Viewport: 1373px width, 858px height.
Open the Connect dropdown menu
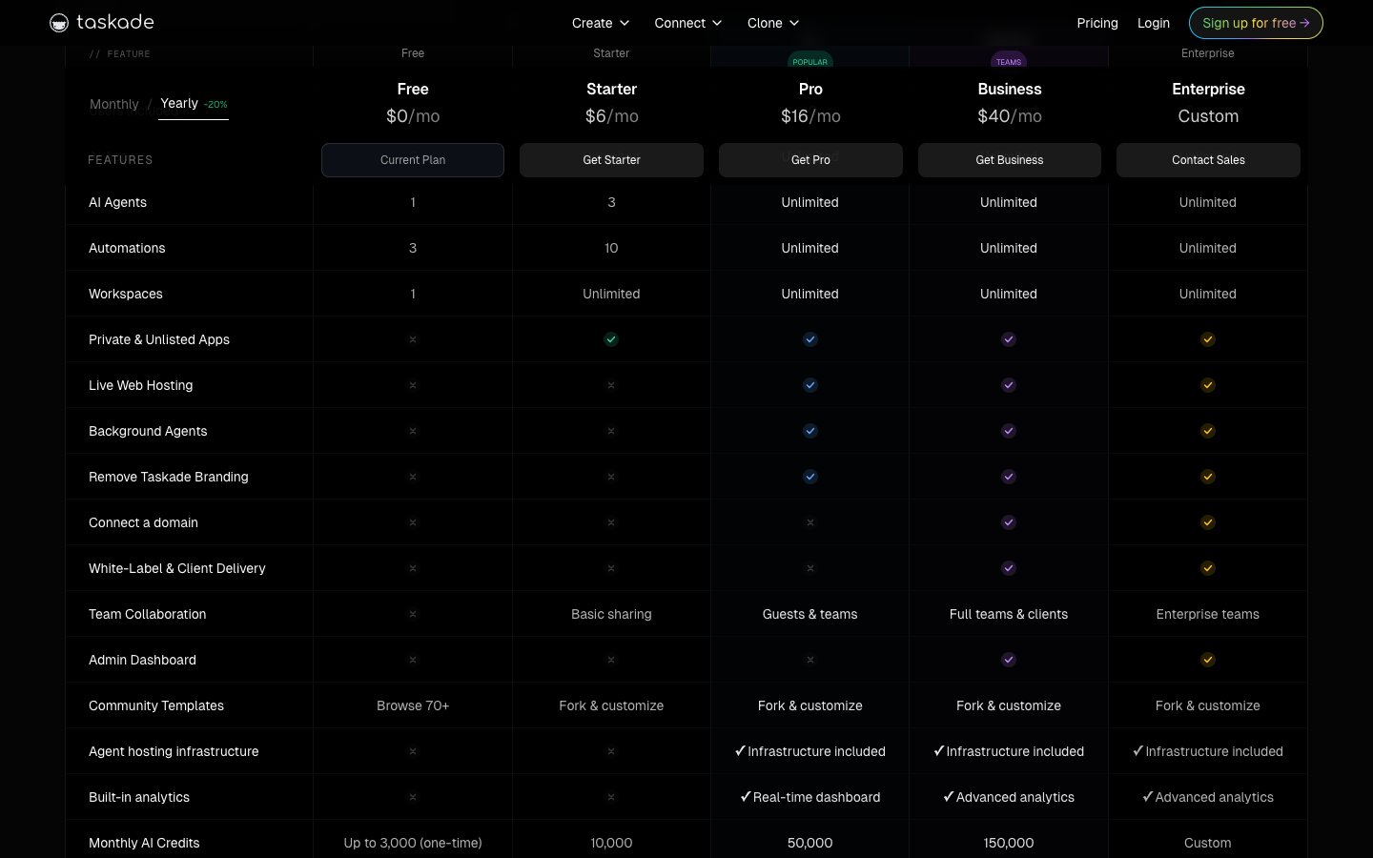tap(687, 23)
